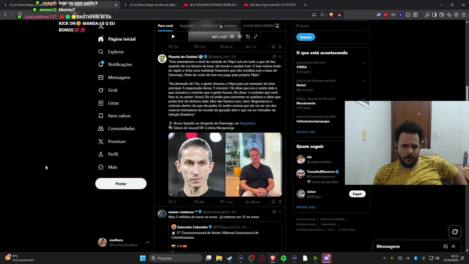
Task: Switch to the FAMÍLIA M ovelhera tab
Action: [219, 26]
